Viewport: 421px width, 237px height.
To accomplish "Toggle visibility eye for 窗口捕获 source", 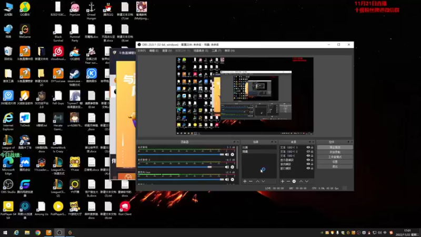I will [x=308, y=168].
